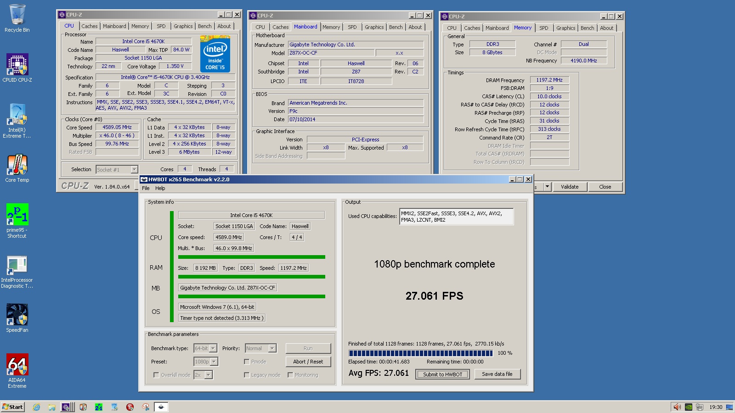Toggle the Pmode checkbox
Image resolution: width=735 pixels, height=413 pixels.
pyautogui.click(x=247, y=362)
